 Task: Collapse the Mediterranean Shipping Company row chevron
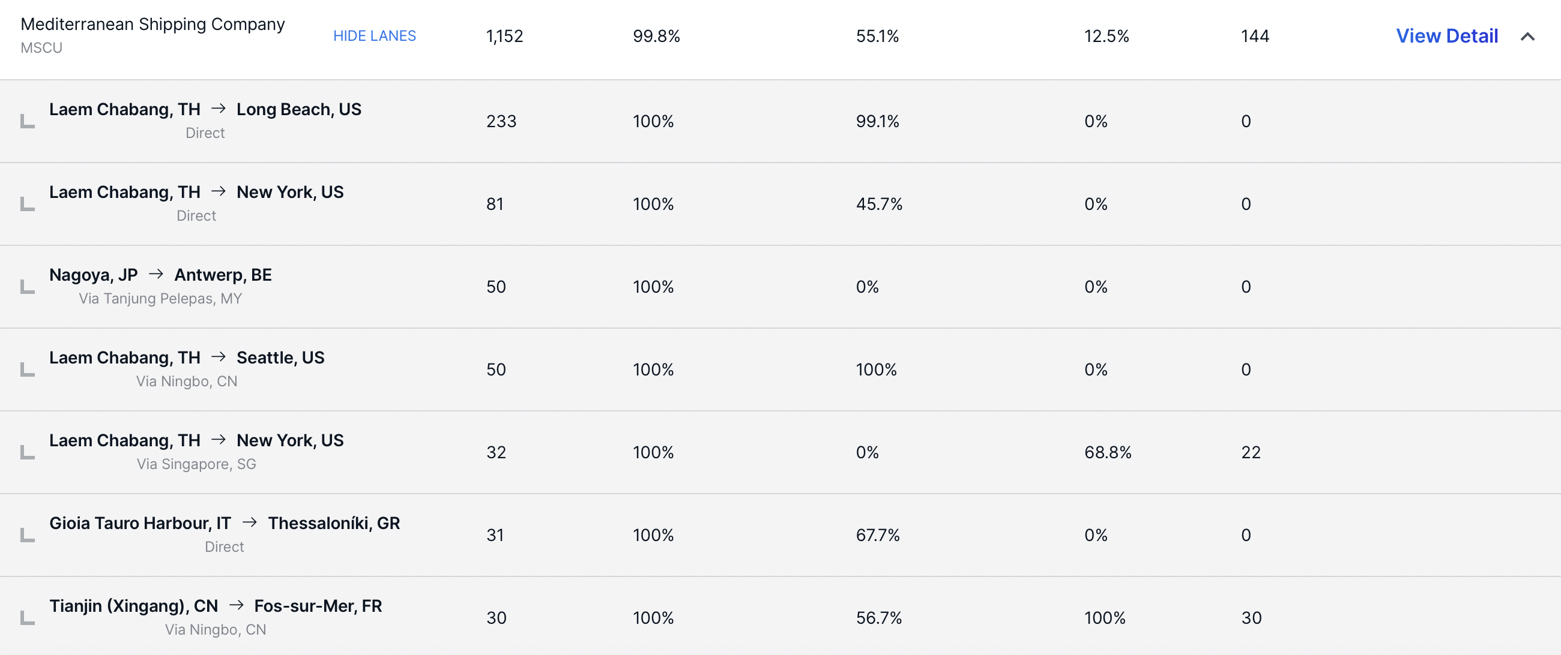1527,37
